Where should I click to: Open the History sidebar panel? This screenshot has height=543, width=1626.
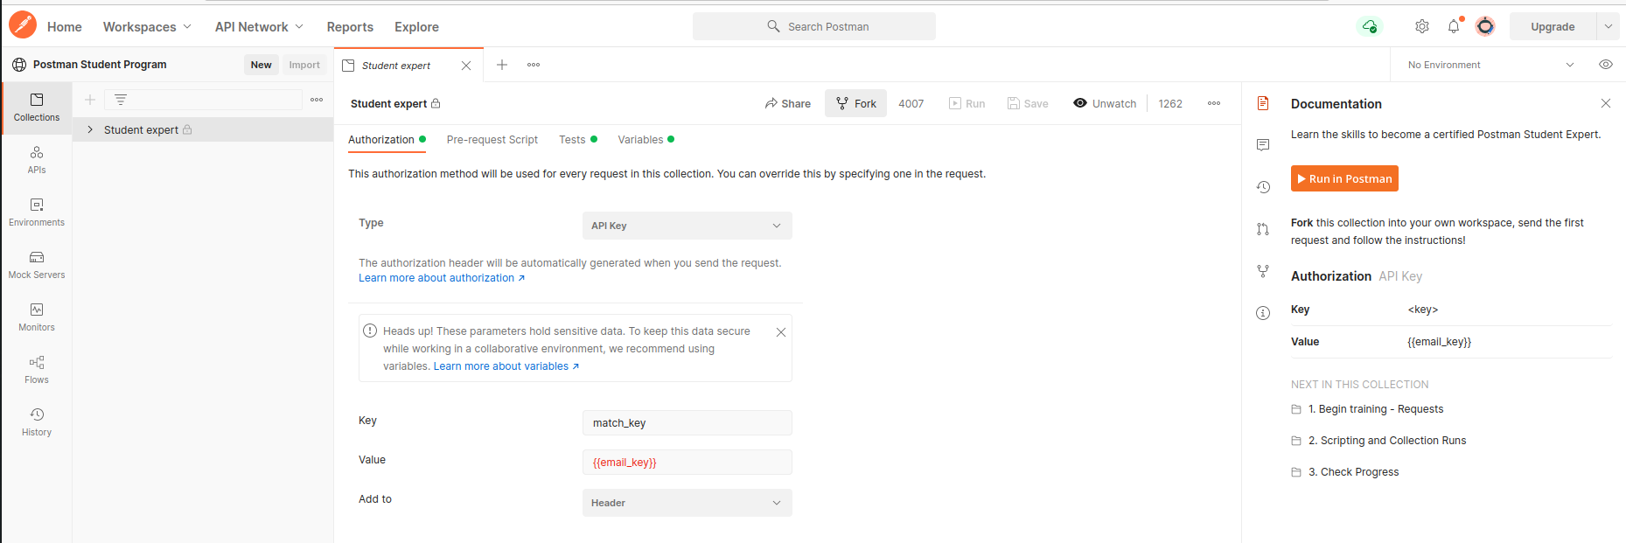tap(37, 422)
